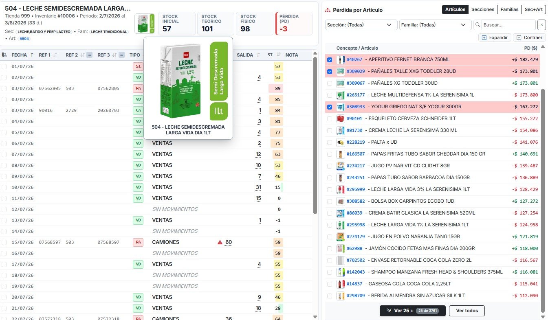
Task: Click the Ver todos button
Action: point(467,311)
